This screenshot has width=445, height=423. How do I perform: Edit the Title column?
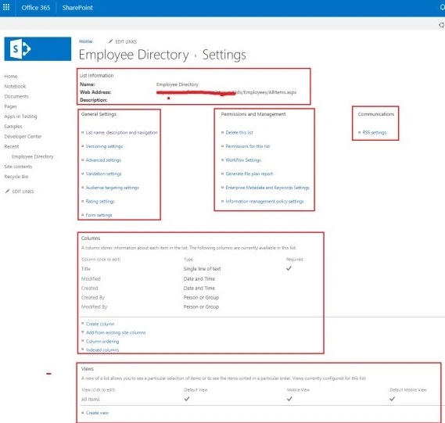tap(86, 269)
